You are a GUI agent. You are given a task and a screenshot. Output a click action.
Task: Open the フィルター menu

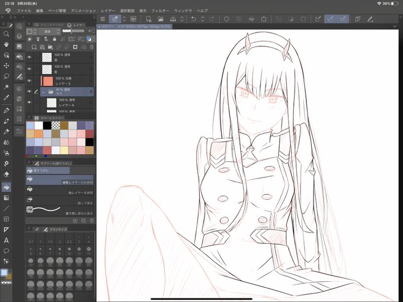pos(160,11)
